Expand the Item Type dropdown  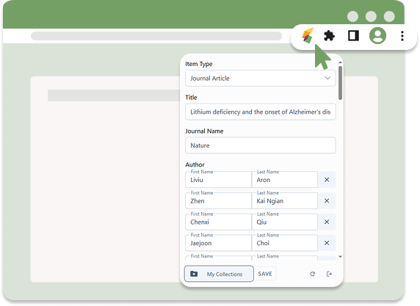coord(261,79)
